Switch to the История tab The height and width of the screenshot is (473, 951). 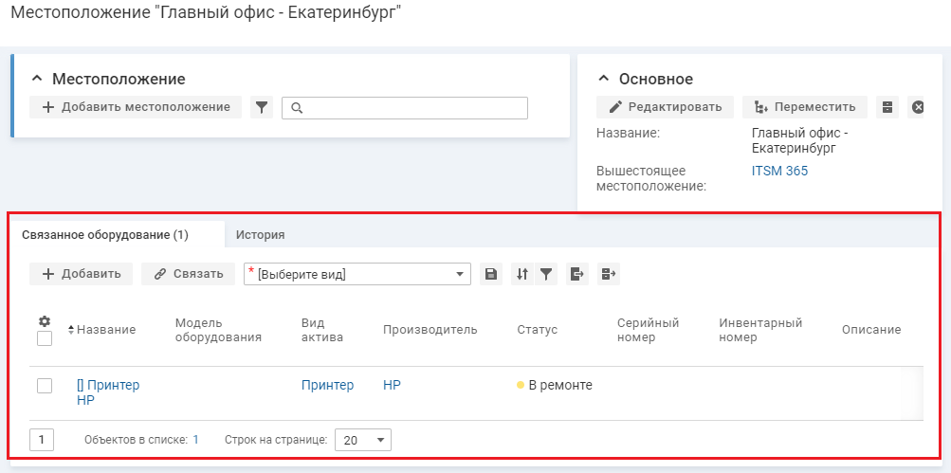pos(261,234)
